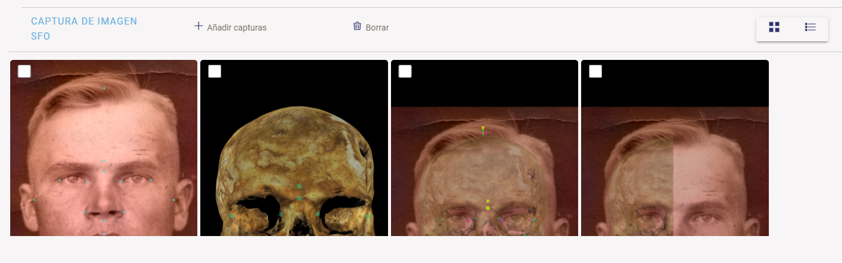Click the trash can icon beside Borrar
This screenshot has height=263, width=842.
357,26
